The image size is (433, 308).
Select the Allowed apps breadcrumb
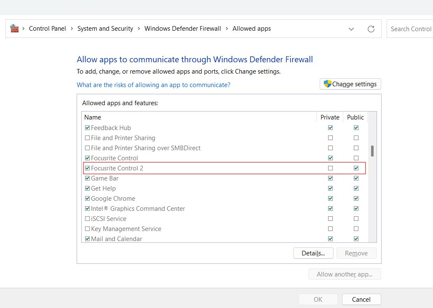pyautogui.click(x=251, y=29)
